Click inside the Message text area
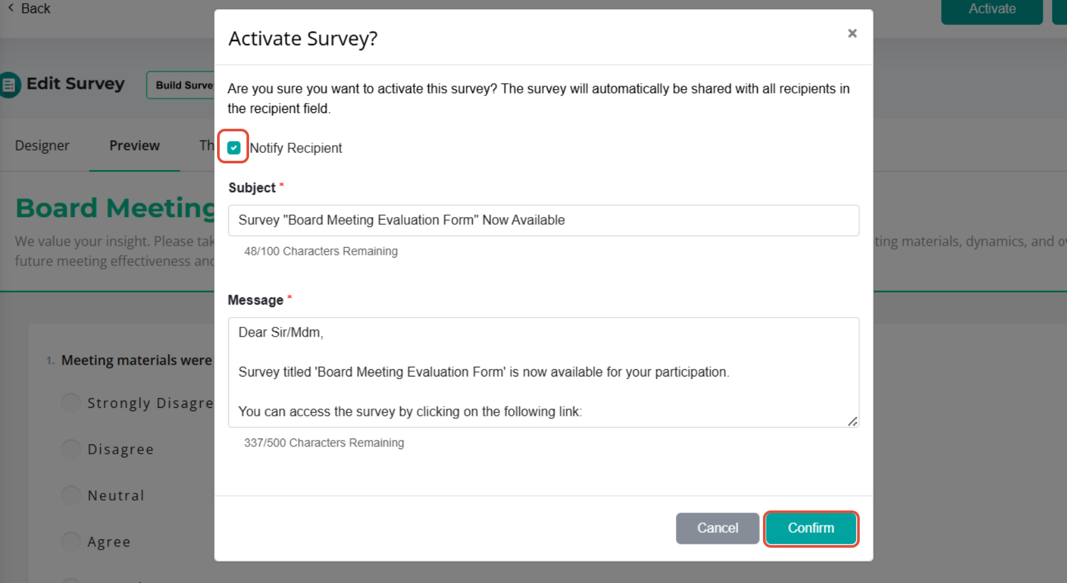This screenshot has width=1067, height=583. coord(543,373)
